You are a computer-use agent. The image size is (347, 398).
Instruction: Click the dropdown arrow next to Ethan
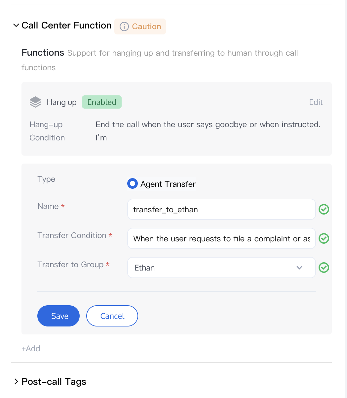tap(299, 268)
